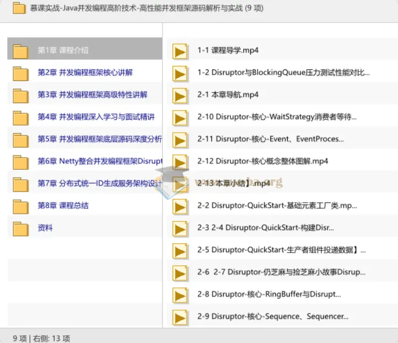
Task: Open folder 第4章 并发编程深入学习与面试精讲
Action: coord(96,117)
